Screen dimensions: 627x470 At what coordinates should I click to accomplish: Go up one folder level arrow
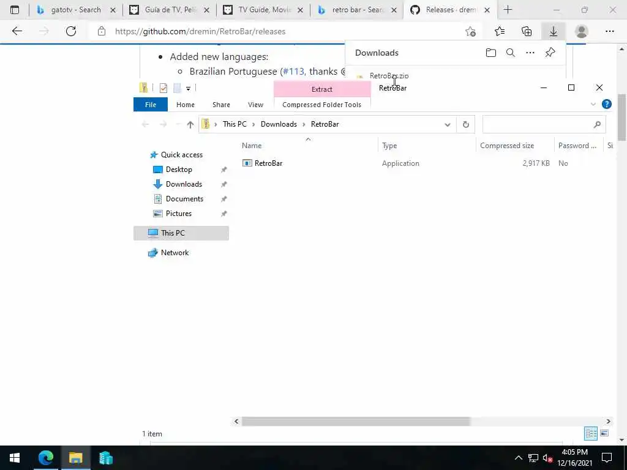(x=190, y=124)
